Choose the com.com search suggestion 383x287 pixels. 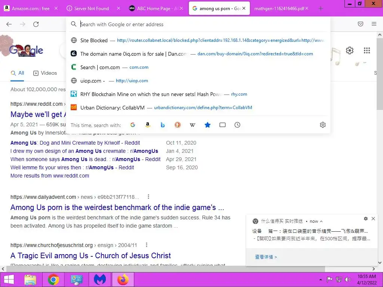click(x=198, y=67)
